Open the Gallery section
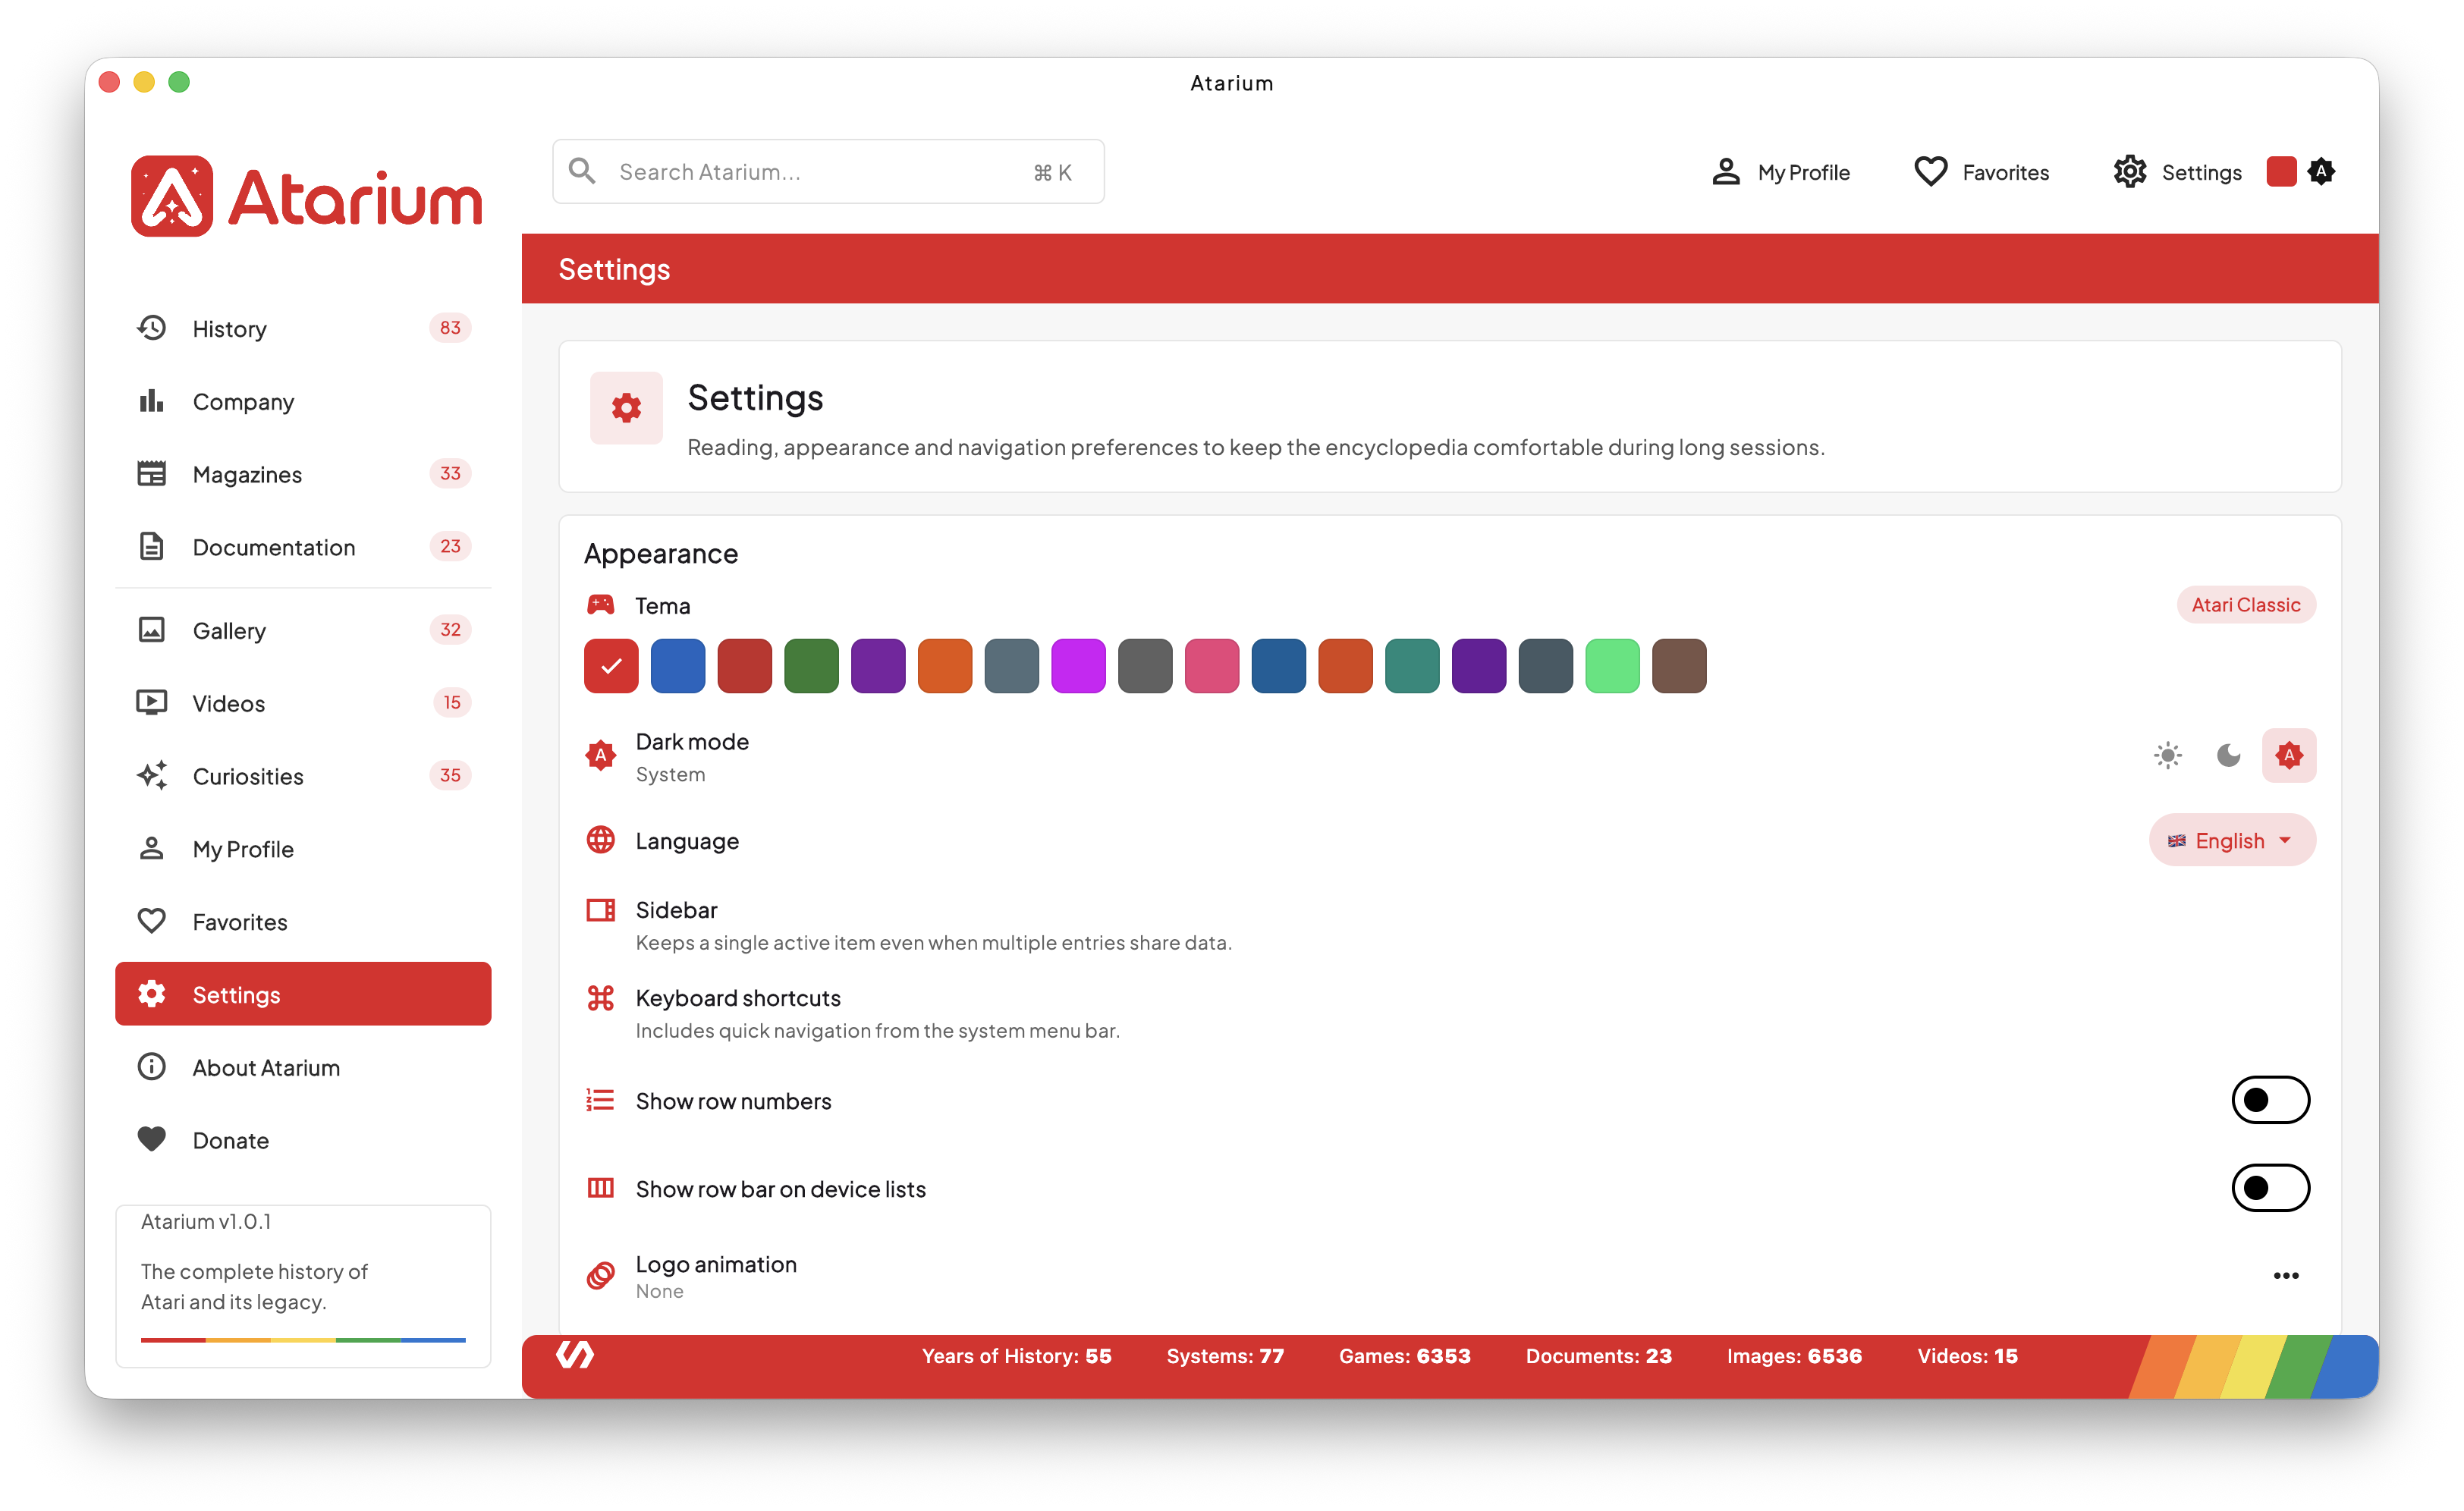 [x=303, y=630]
